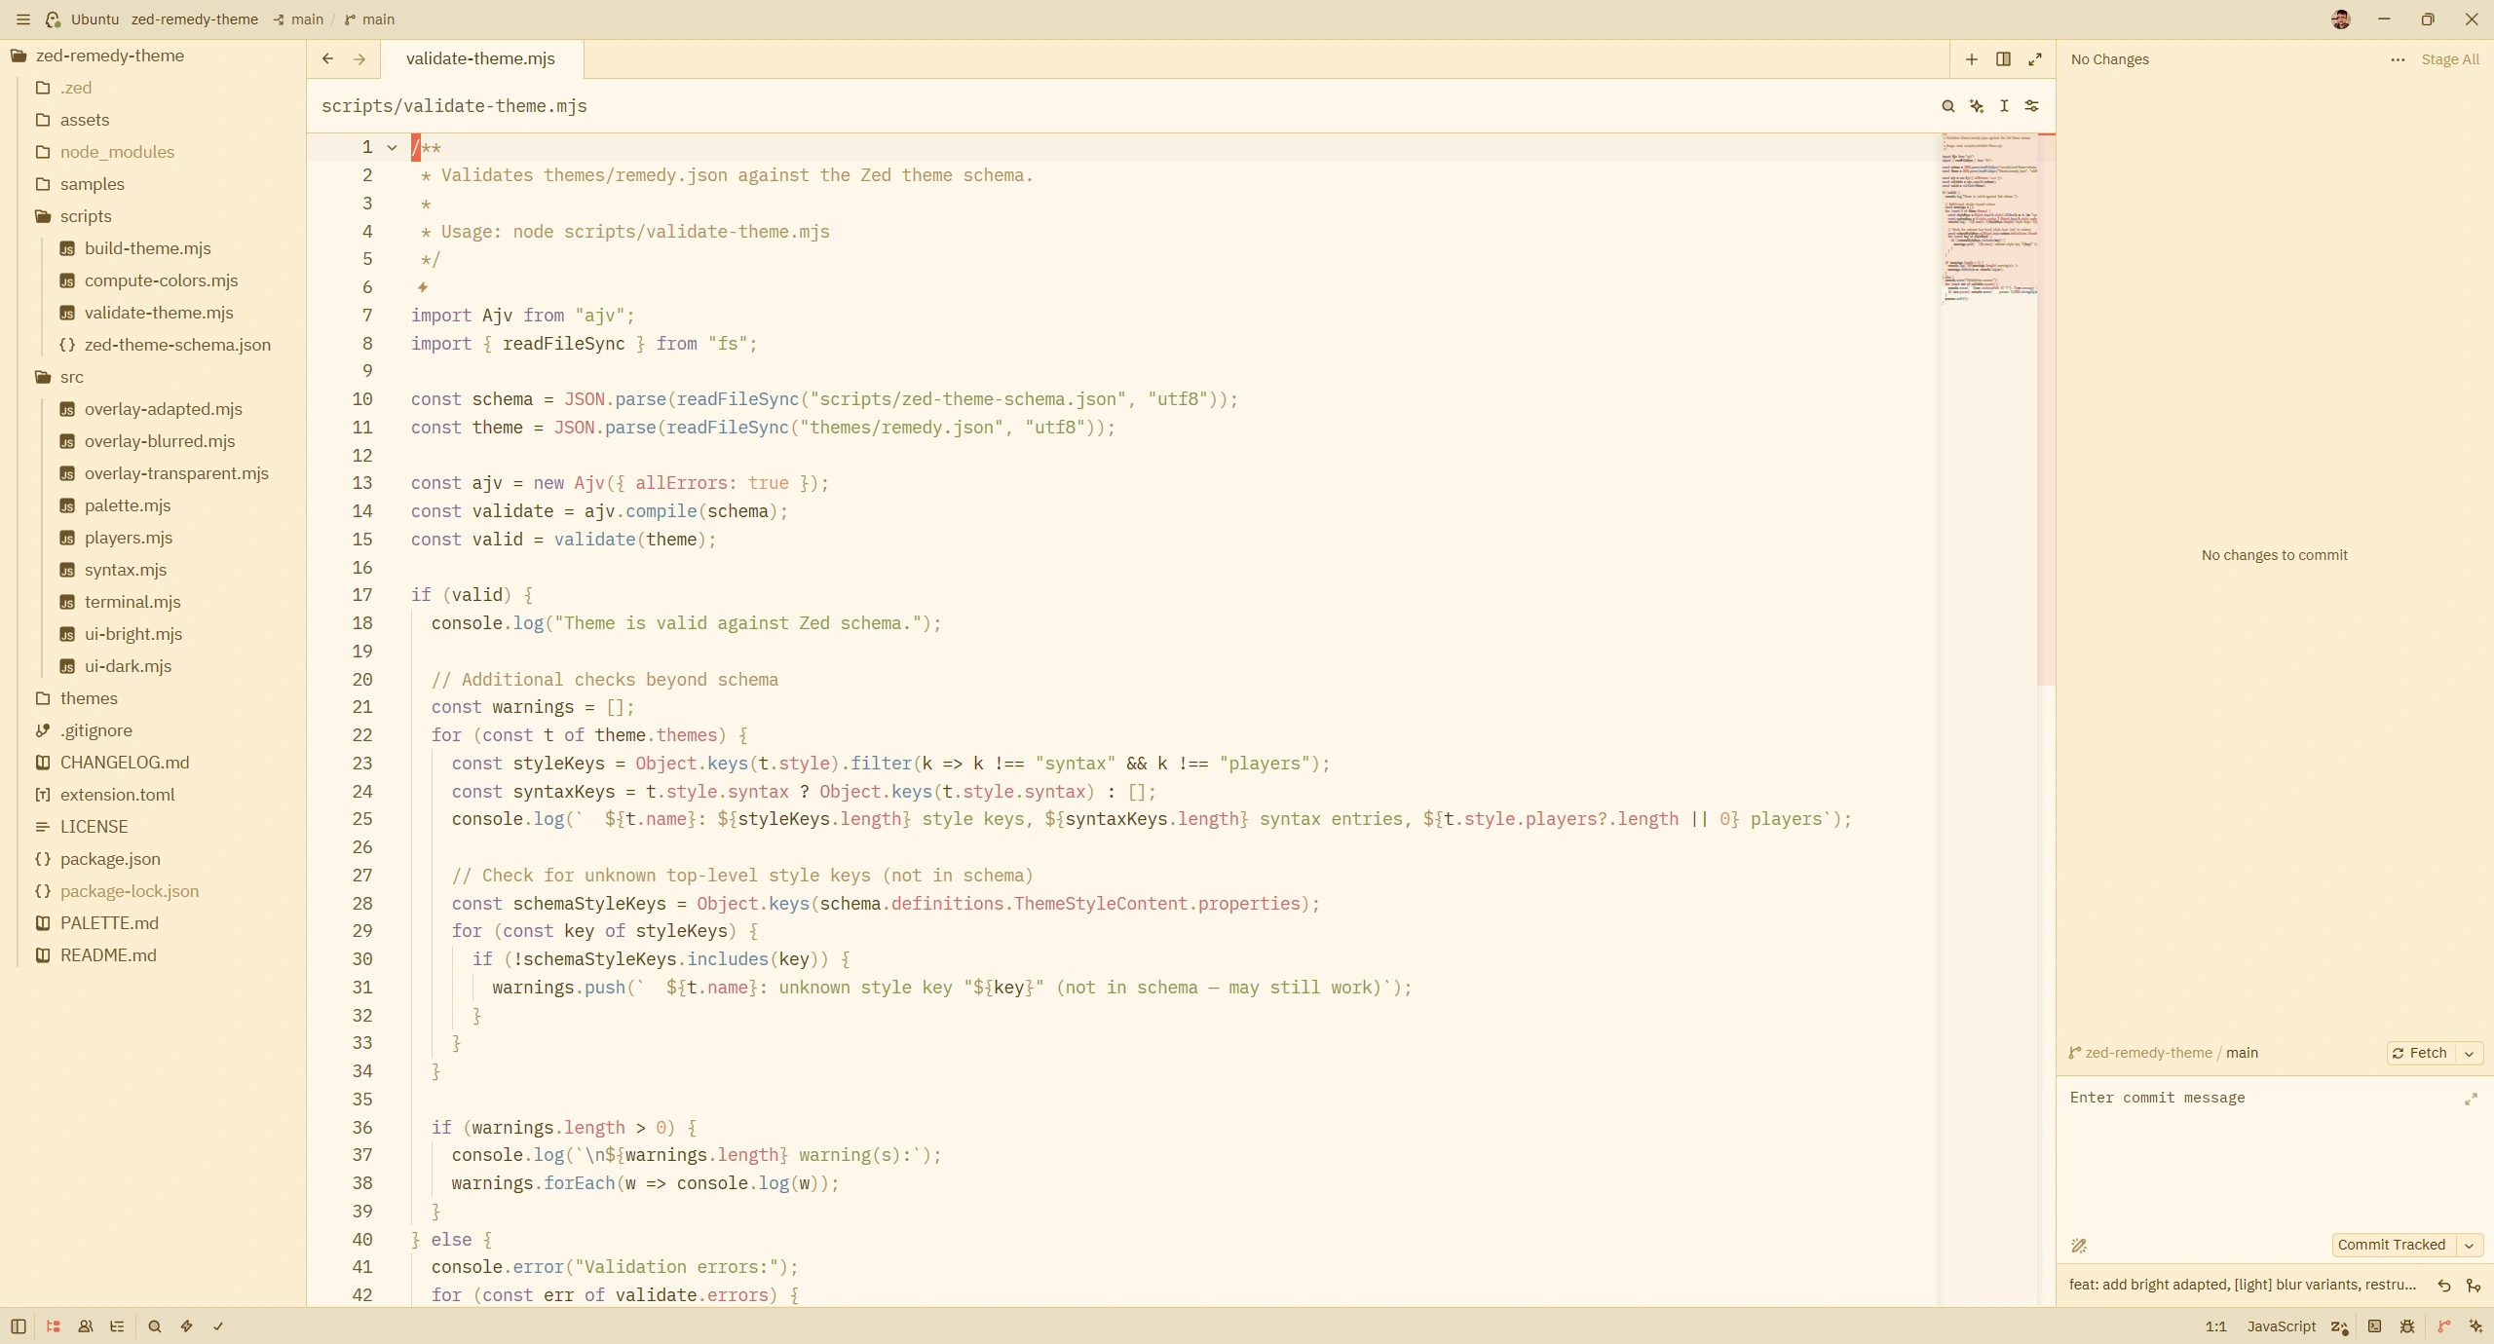This screenshot has height=1344, width=2494.
Task: Select JavaScript language mode in status bar
Action: (x=2281, y=1326)
